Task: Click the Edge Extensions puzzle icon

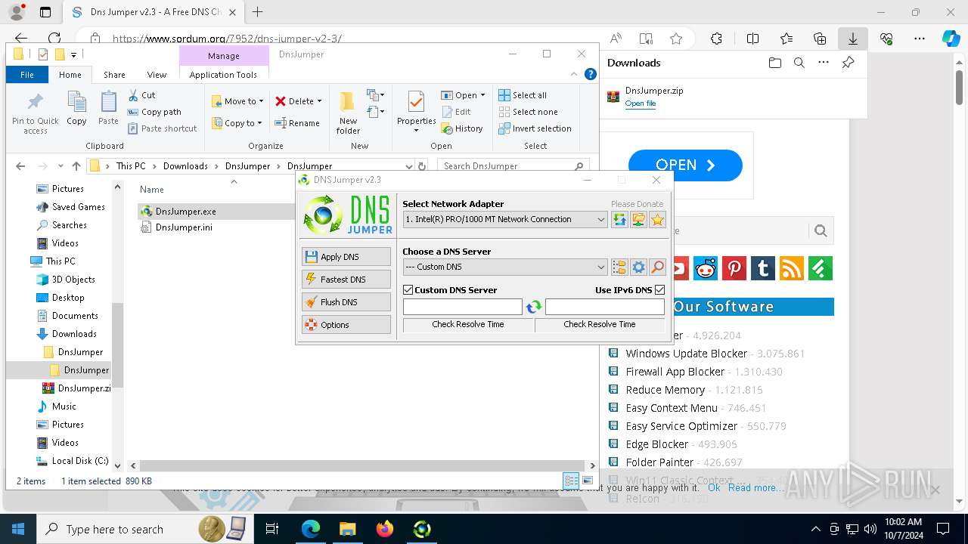Action: tap(716, 39)
